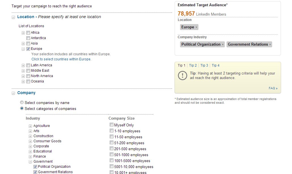
Task: Switch to Tip 2 tab
Action: (193, 65)
